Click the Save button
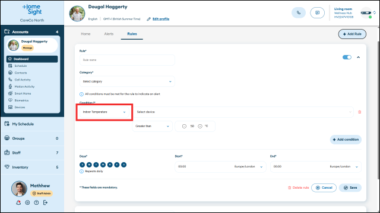 tap(350, 188)
